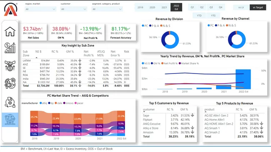Sort by RC % column in sub zone table

tap(55, 51)
